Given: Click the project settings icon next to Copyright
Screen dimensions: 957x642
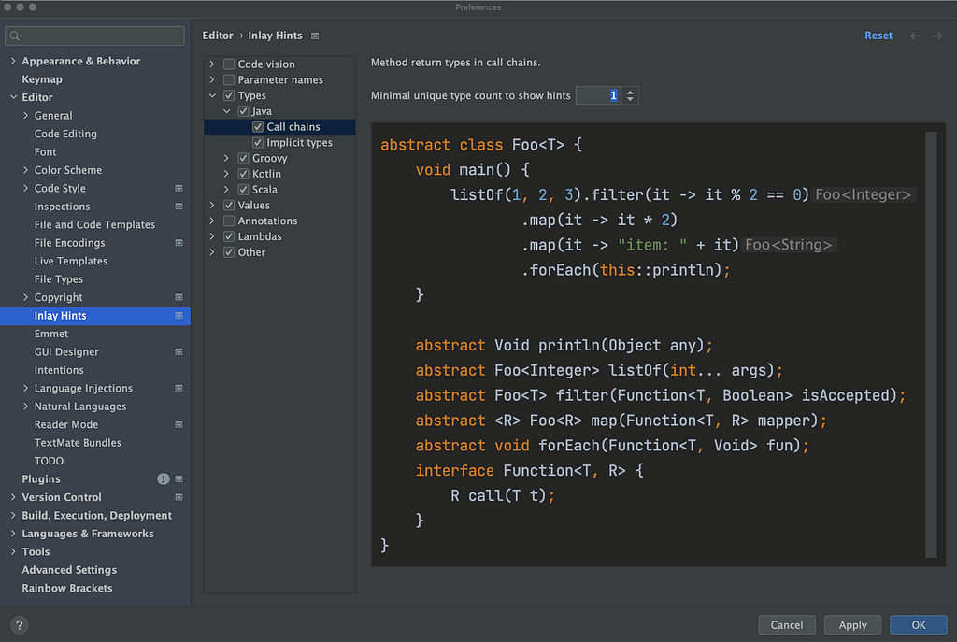Looking at the screenshot, I should 179,297.
